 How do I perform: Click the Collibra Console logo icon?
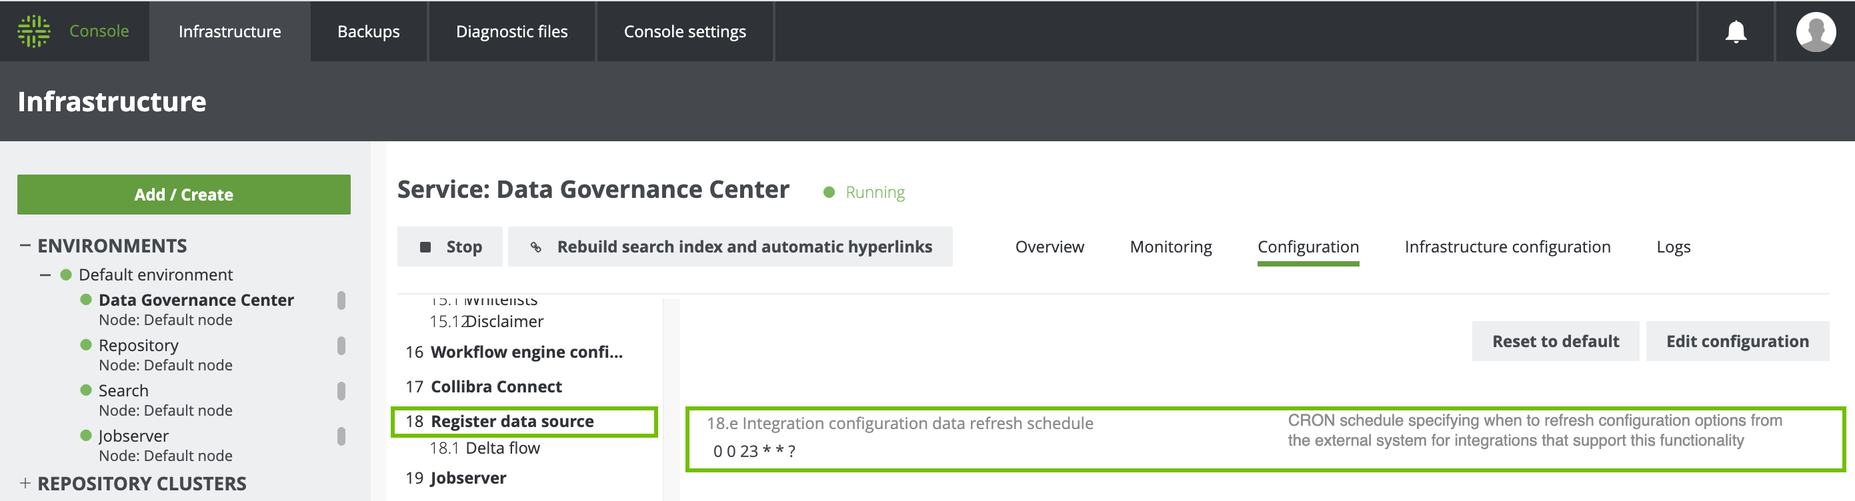click(x=33, y=31)
